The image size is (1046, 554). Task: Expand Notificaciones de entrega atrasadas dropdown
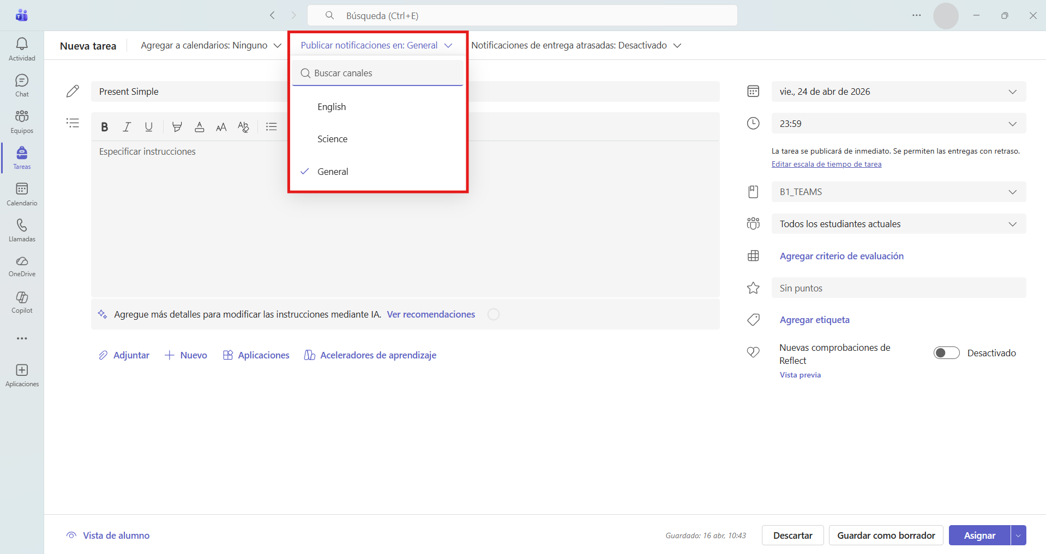576,45
